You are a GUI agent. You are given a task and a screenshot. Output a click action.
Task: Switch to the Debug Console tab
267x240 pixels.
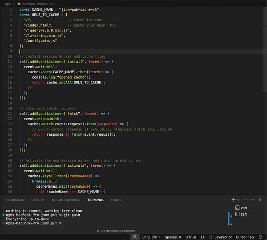point(64,200)
